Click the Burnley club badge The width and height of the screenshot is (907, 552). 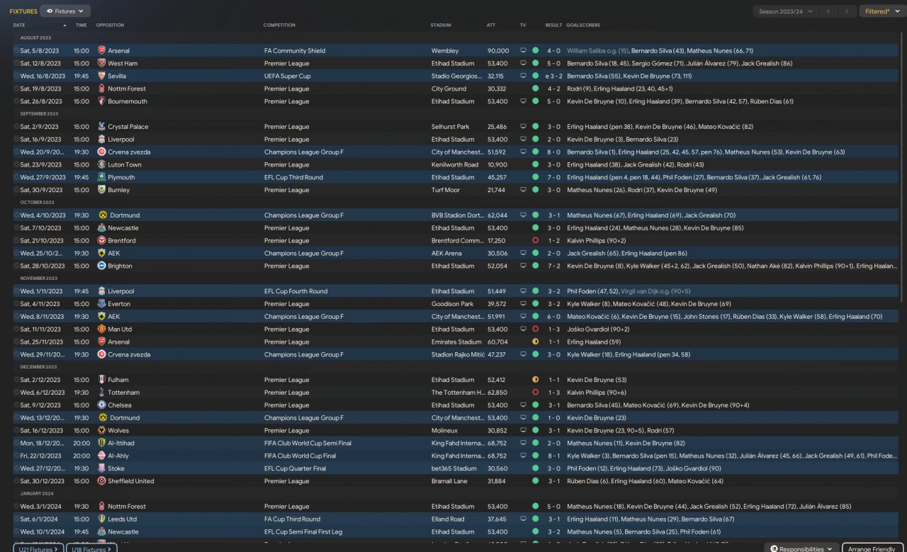click(101, 190)
